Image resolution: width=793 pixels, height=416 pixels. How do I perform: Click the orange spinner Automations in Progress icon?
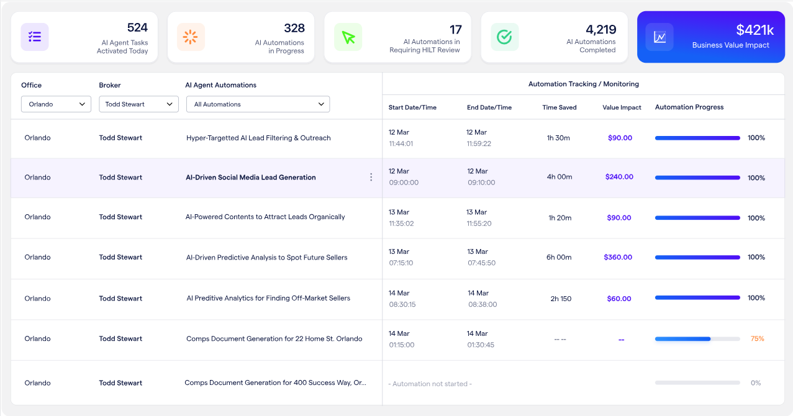click(x=191, y=37)
